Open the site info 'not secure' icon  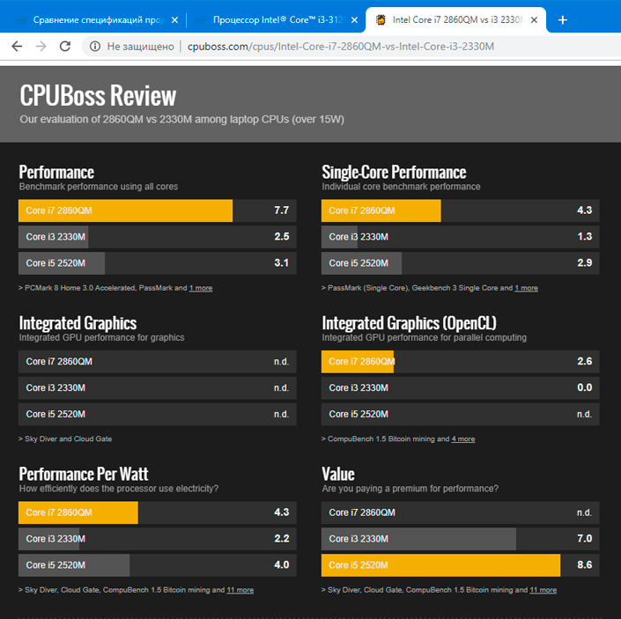(95, 47)
